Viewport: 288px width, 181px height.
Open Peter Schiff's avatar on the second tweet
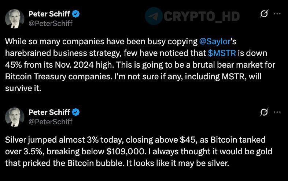click(14, 117)
